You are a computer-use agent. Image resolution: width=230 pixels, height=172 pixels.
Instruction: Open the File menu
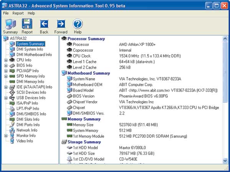(6, 13)
